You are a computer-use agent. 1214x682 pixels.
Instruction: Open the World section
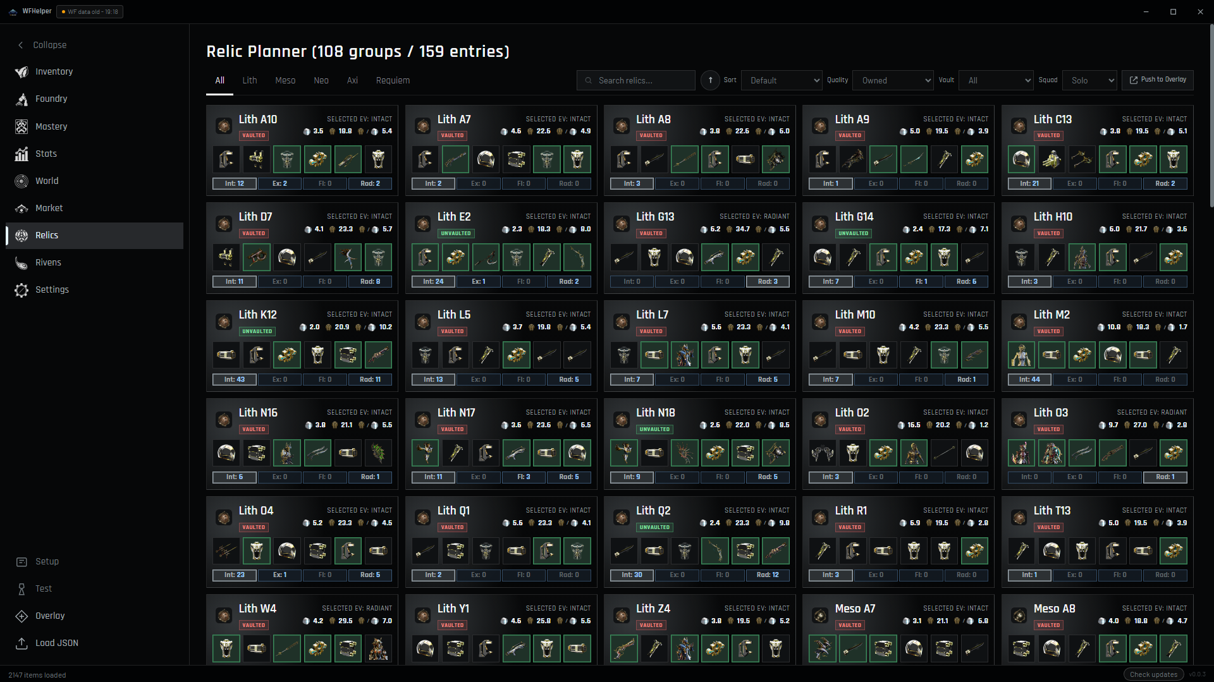tap(94, 181)
